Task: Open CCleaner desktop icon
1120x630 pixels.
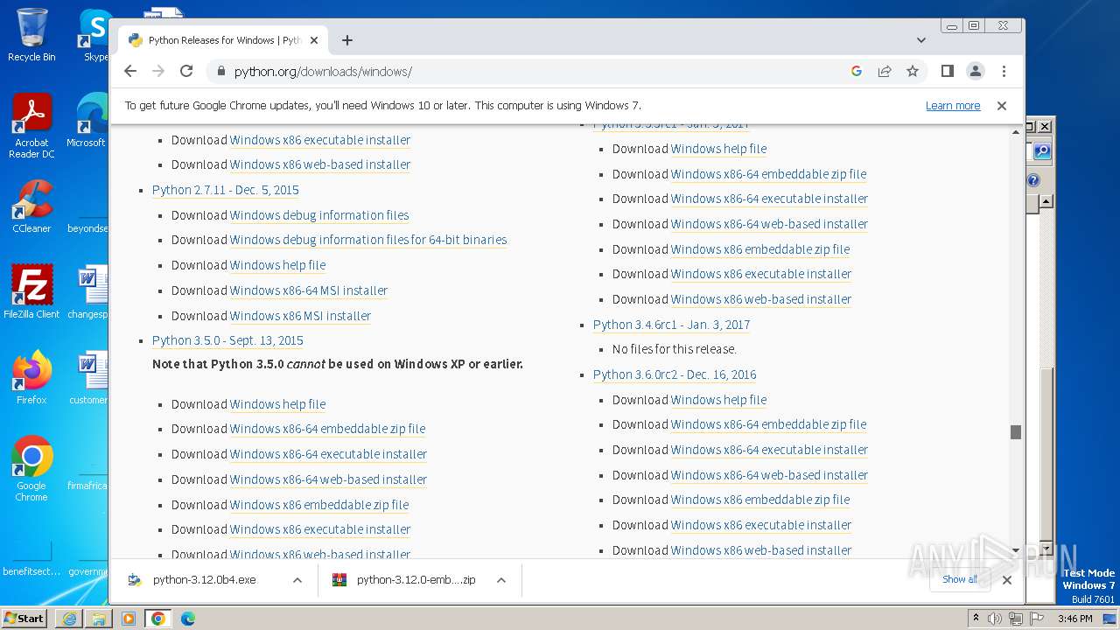Action: [31, 206]
